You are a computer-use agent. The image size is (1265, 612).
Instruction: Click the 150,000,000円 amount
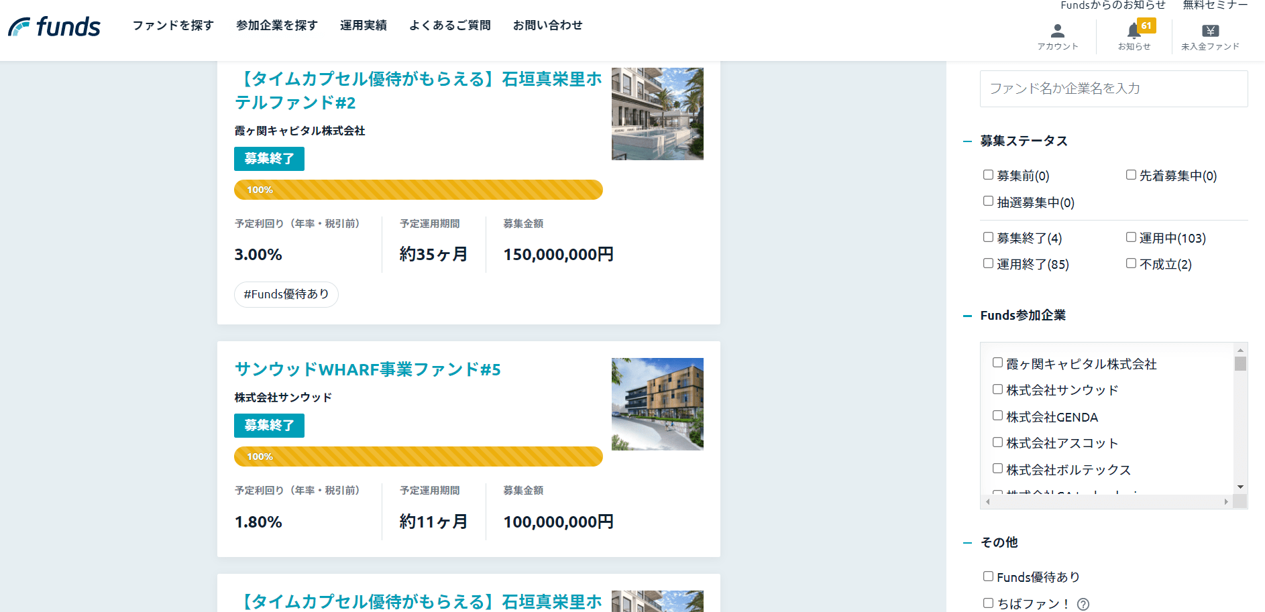click(559, 255)
